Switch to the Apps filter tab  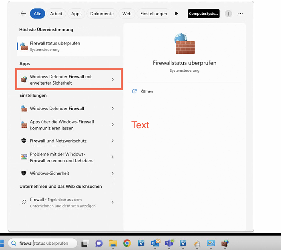[x=76, y=14]
